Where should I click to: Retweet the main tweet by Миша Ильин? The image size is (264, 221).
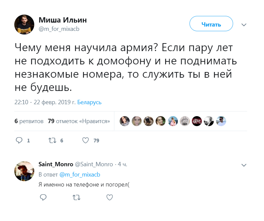52,140
